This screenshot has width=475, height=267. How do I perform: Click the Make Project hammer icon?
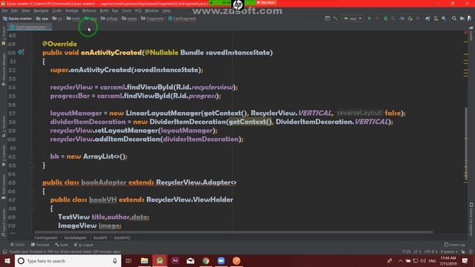335,19
